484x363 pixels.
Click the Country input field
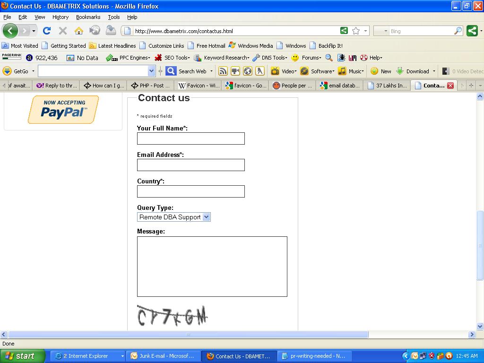(191, 191)
